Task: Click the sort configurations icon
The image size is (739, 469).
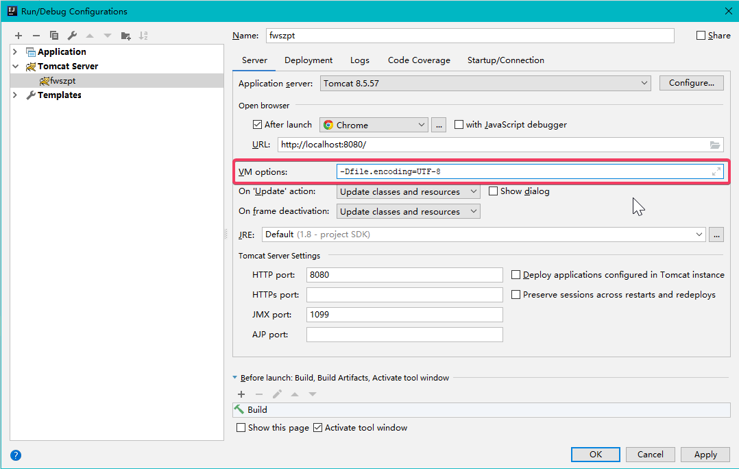Action: tap(143, 35)
